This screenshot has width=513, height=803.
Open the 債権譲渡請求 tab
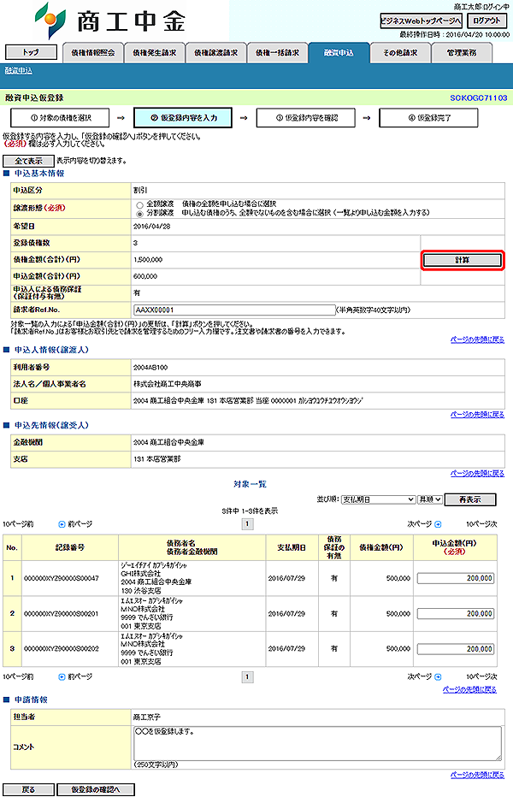click(x=215, y=53)
